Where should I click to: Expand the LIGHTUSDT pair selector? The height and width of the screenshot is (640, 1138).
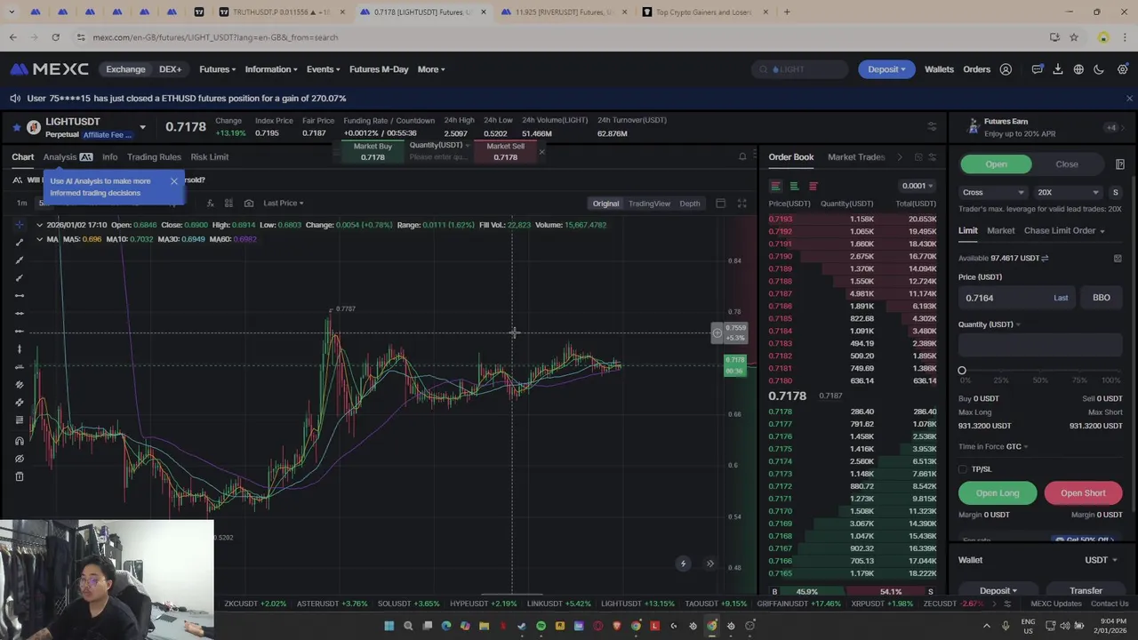pos(142,128)
